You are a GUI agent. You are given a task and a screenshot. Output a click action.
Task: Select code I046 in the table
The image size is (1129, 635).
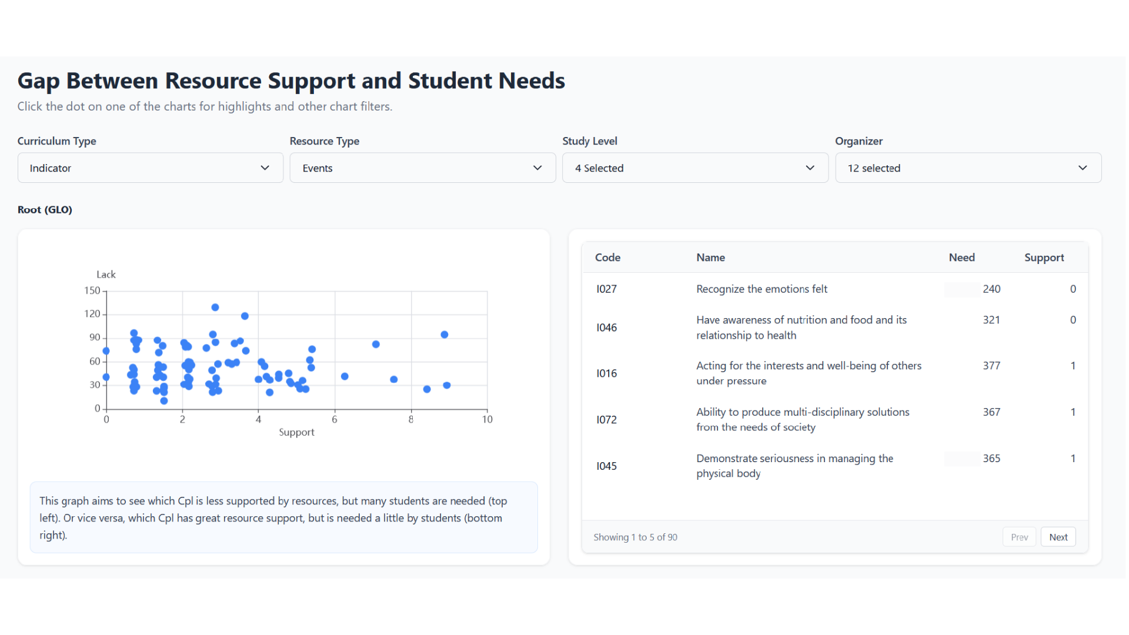[606, 327]
